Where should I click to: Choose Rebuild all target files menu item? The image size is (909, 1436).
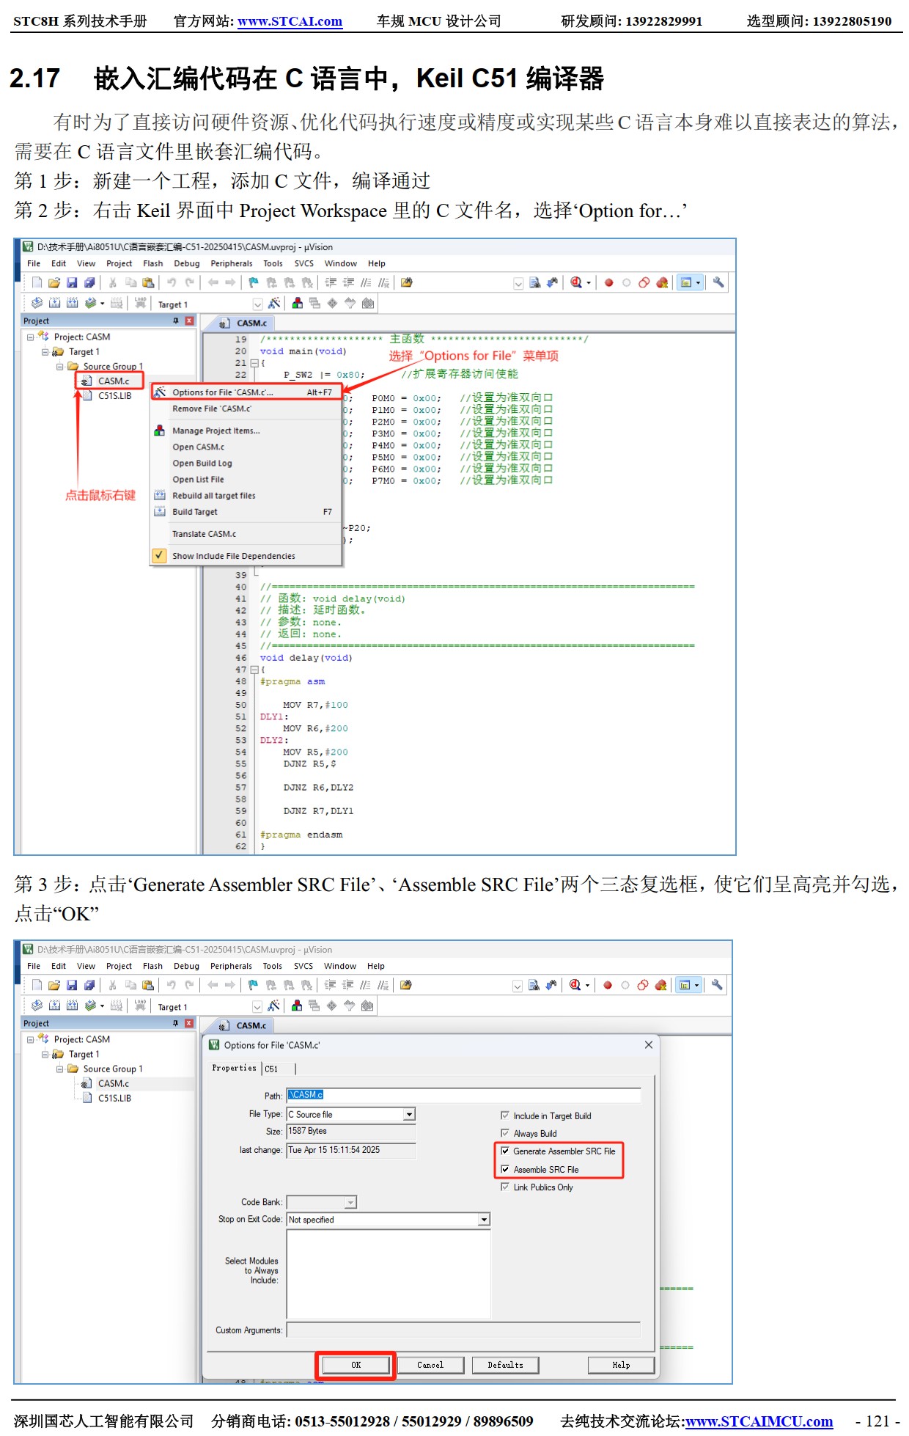pos(246,496)
